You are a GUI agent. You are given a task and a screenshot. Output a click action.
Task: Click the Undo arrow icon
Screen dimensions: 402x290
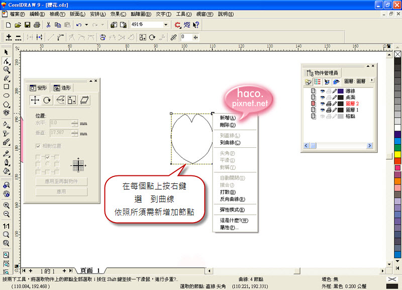(79, 25)
